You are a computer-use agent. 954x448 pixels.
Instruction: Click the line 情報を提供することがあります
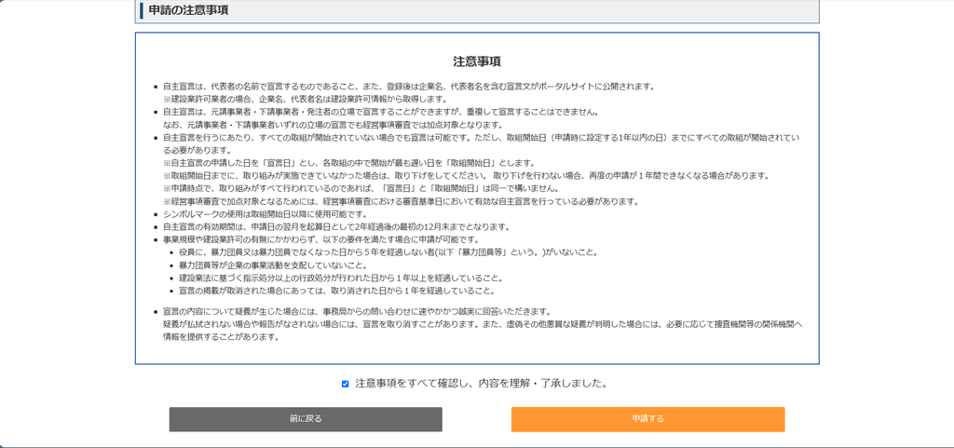coord(222,337)
